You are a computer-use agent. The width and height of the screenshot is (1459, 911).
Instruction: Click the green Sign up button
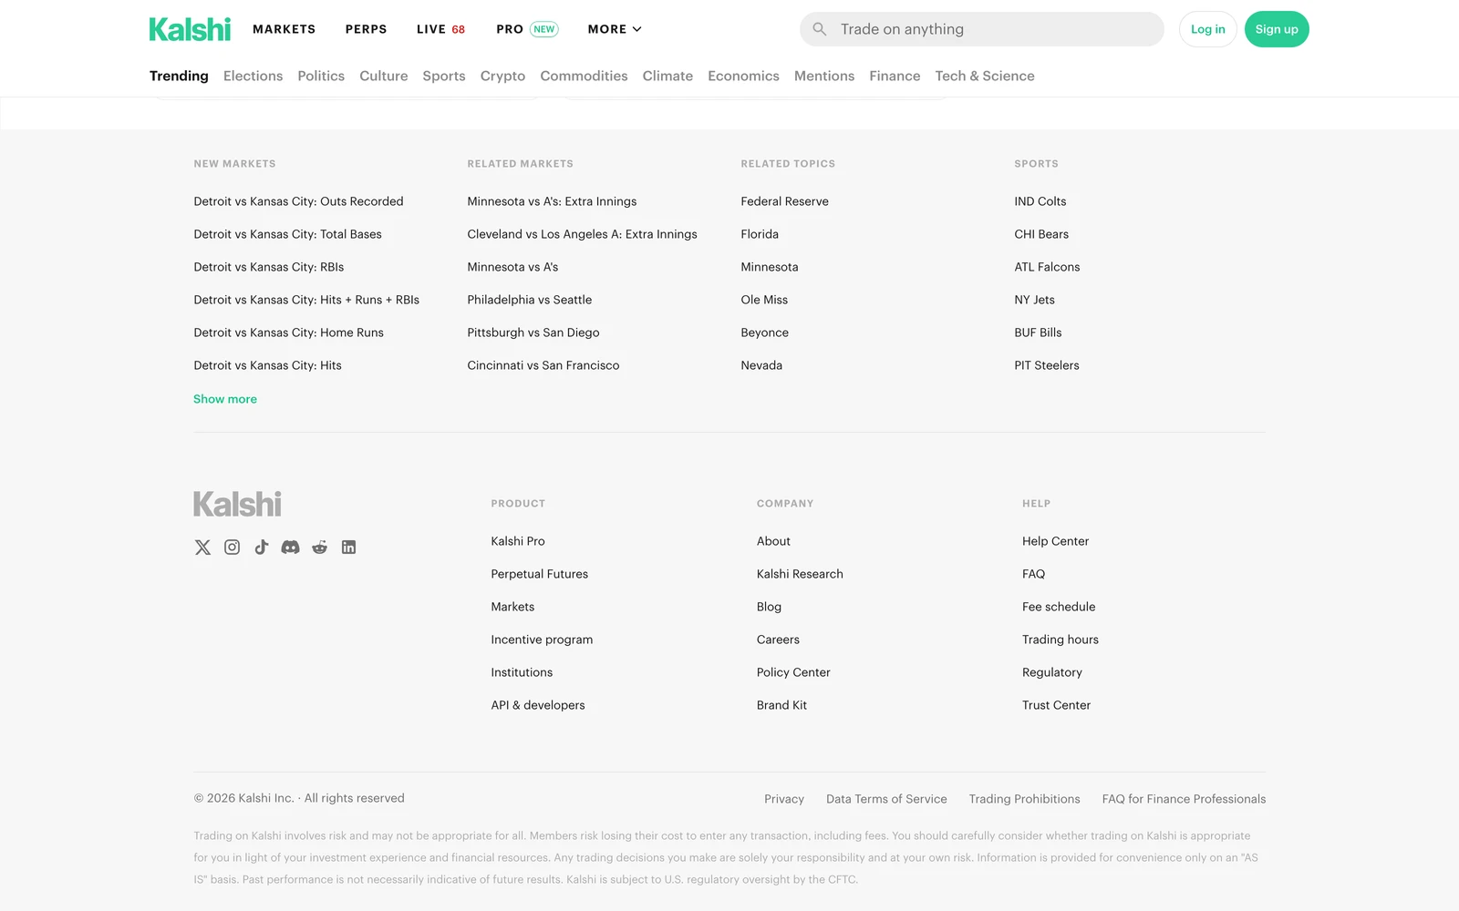[x=1277, y=29]
